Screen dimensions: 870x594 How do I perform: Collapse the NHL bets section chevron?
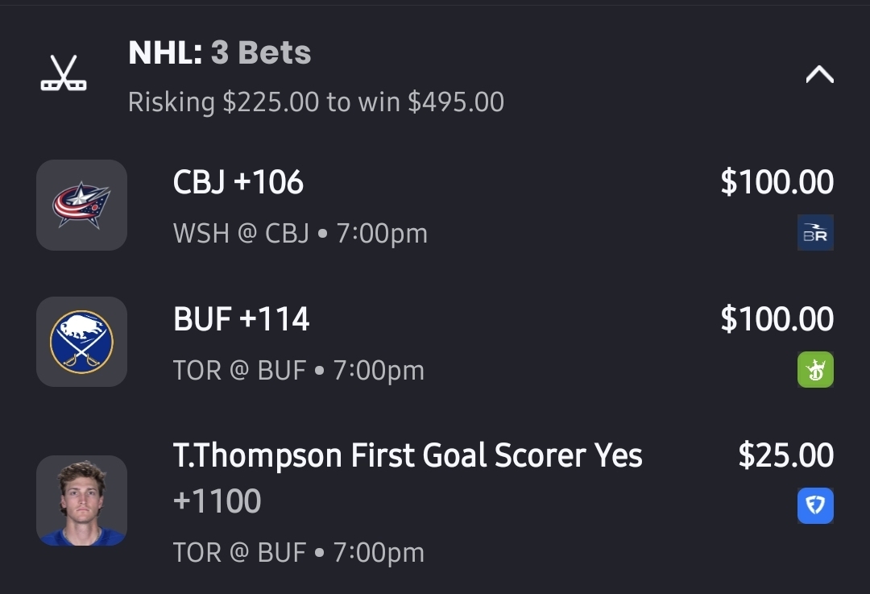click(x=819, y=75)
